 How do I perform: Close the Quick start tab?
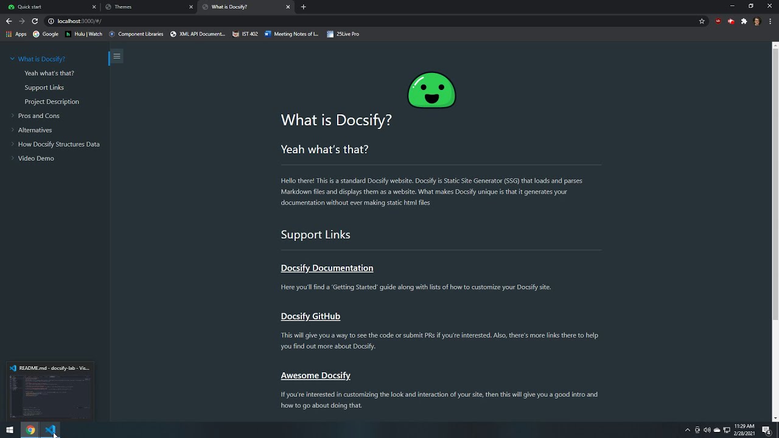(94, 7)
